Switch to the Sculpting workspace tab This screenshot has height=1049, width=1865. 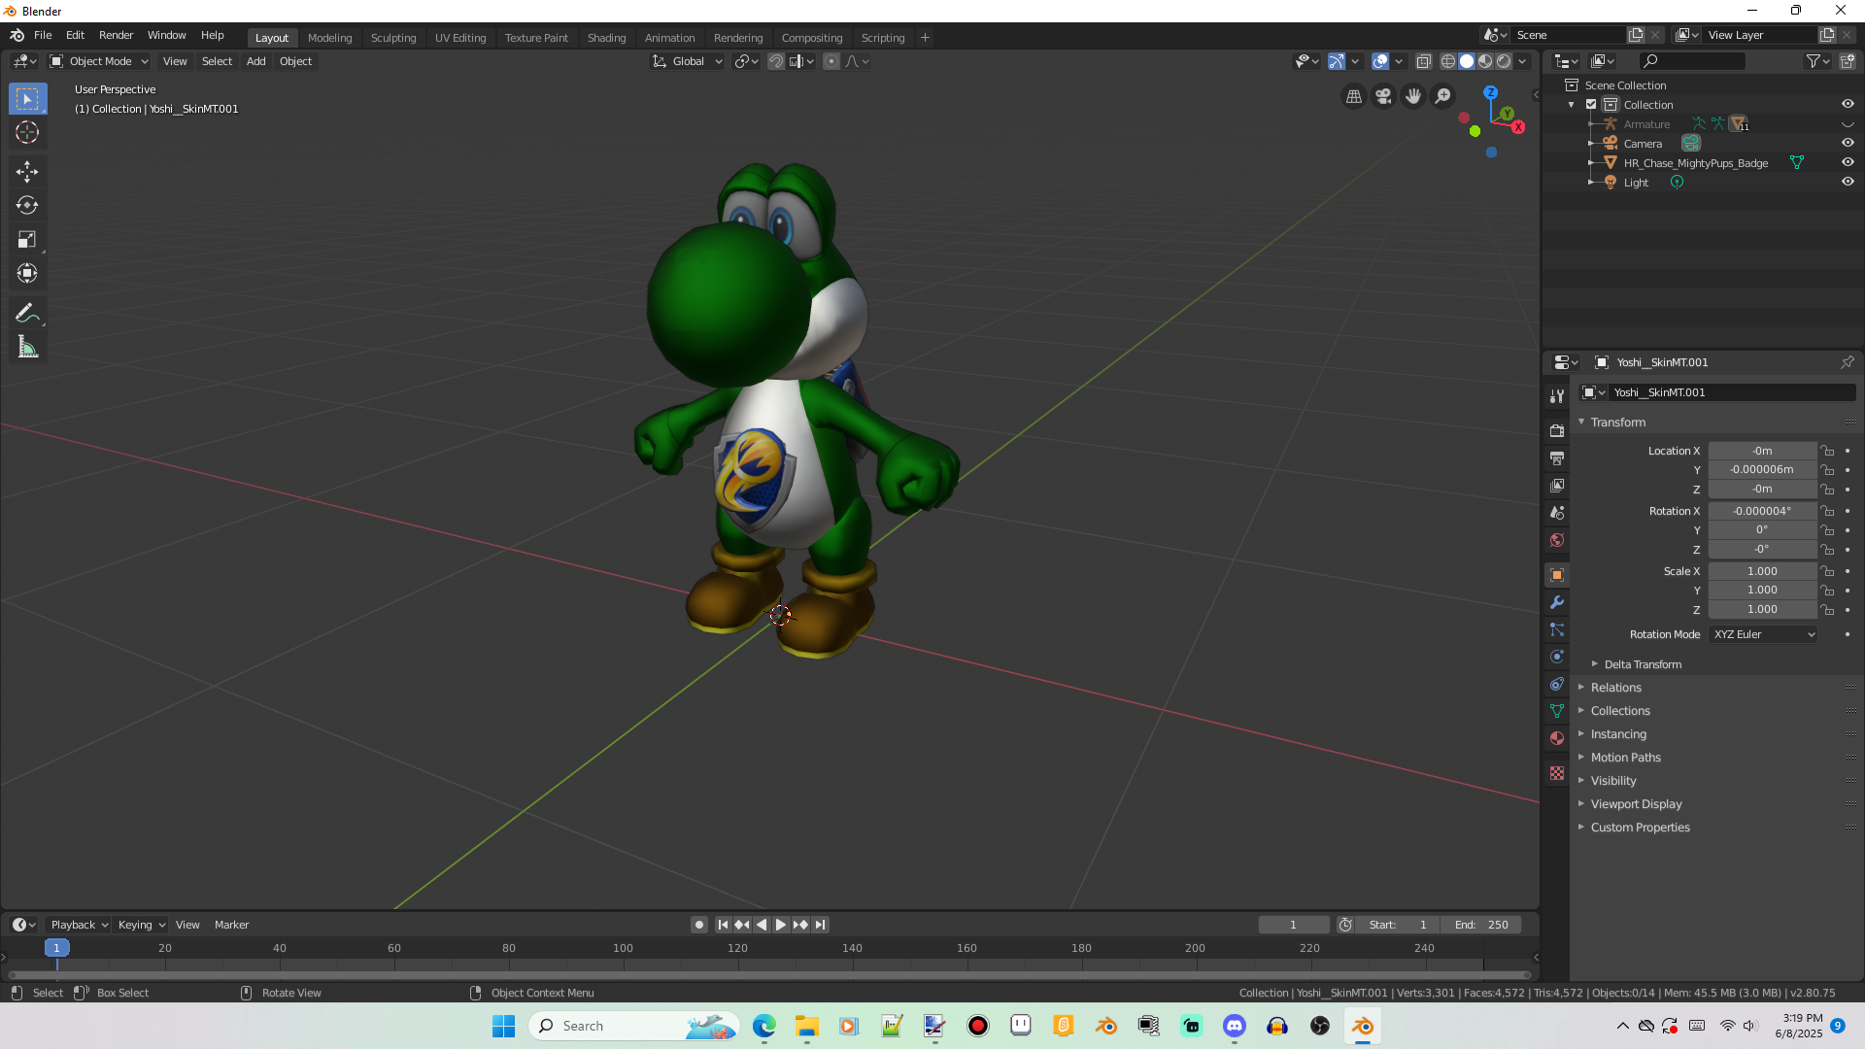[x=393, y=38]
